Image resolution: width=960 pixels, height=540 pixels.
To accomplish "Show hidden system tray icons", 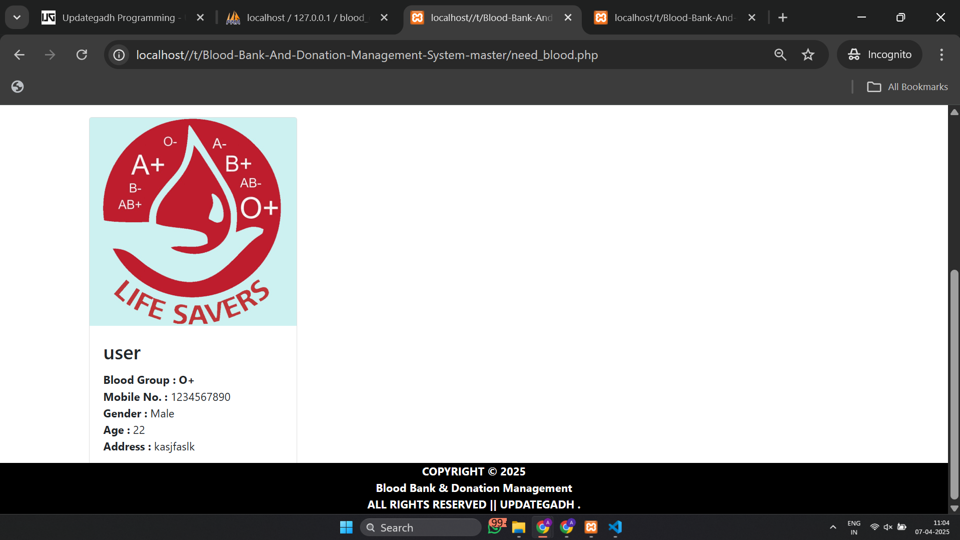I will pos(832,527).
